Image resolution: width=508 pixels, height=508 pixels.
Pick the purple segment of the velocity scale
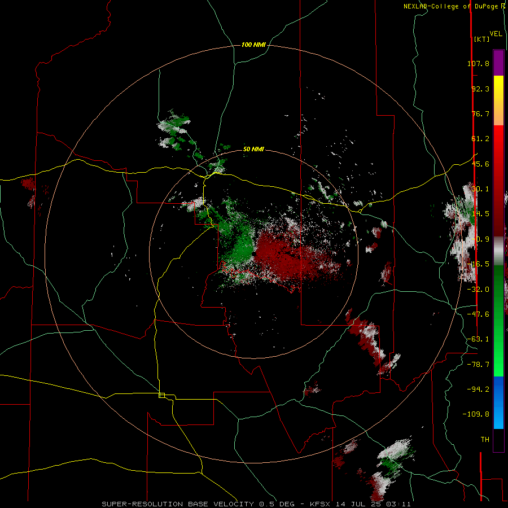(x=498, y=63)
